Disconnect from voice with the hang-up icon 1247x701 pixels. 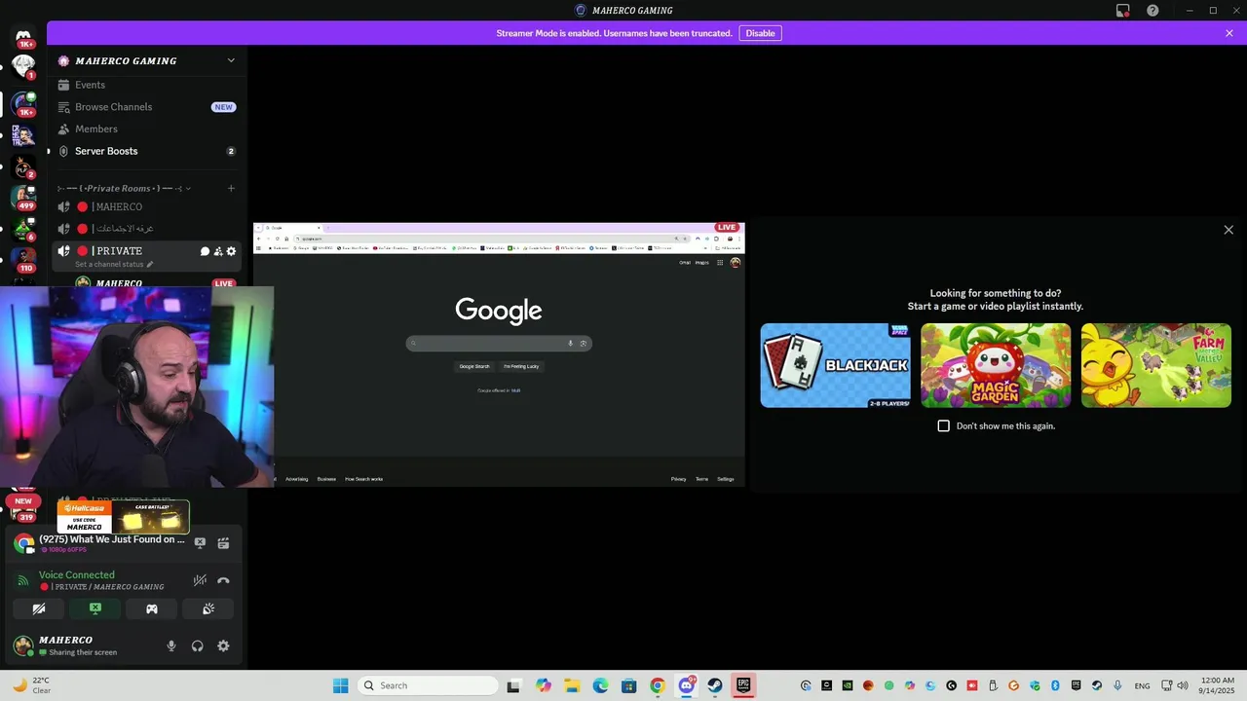pyautogui.click(x=223, y=580)
